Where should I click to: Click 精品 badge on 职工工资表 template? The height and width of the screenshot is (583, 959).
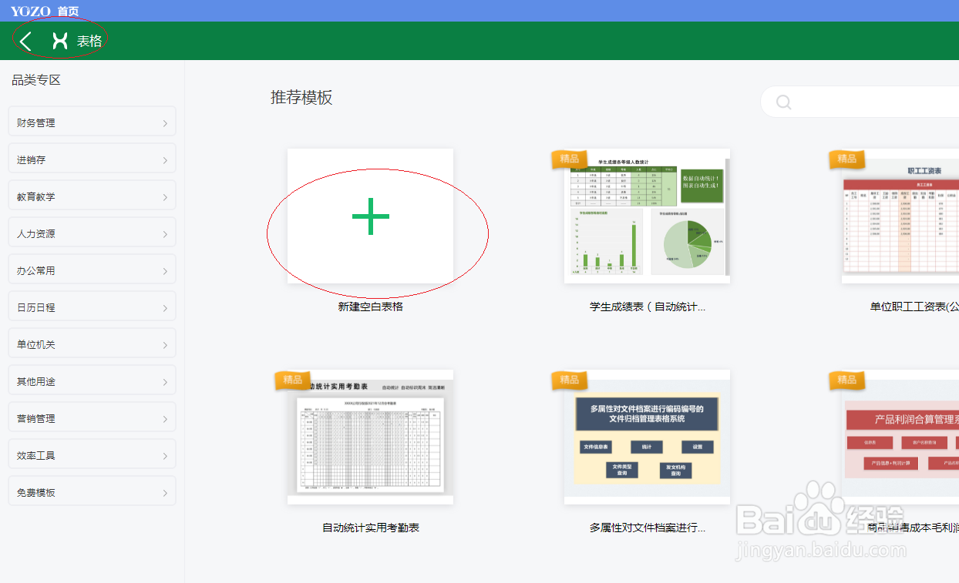tap(846, 159)
